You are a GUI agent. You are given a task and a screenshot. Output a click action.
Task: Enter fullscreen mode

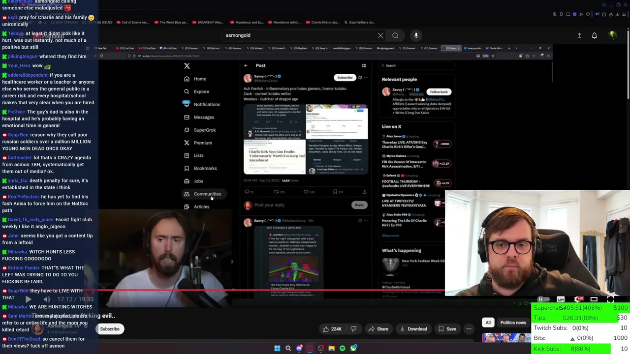point(611,299)
